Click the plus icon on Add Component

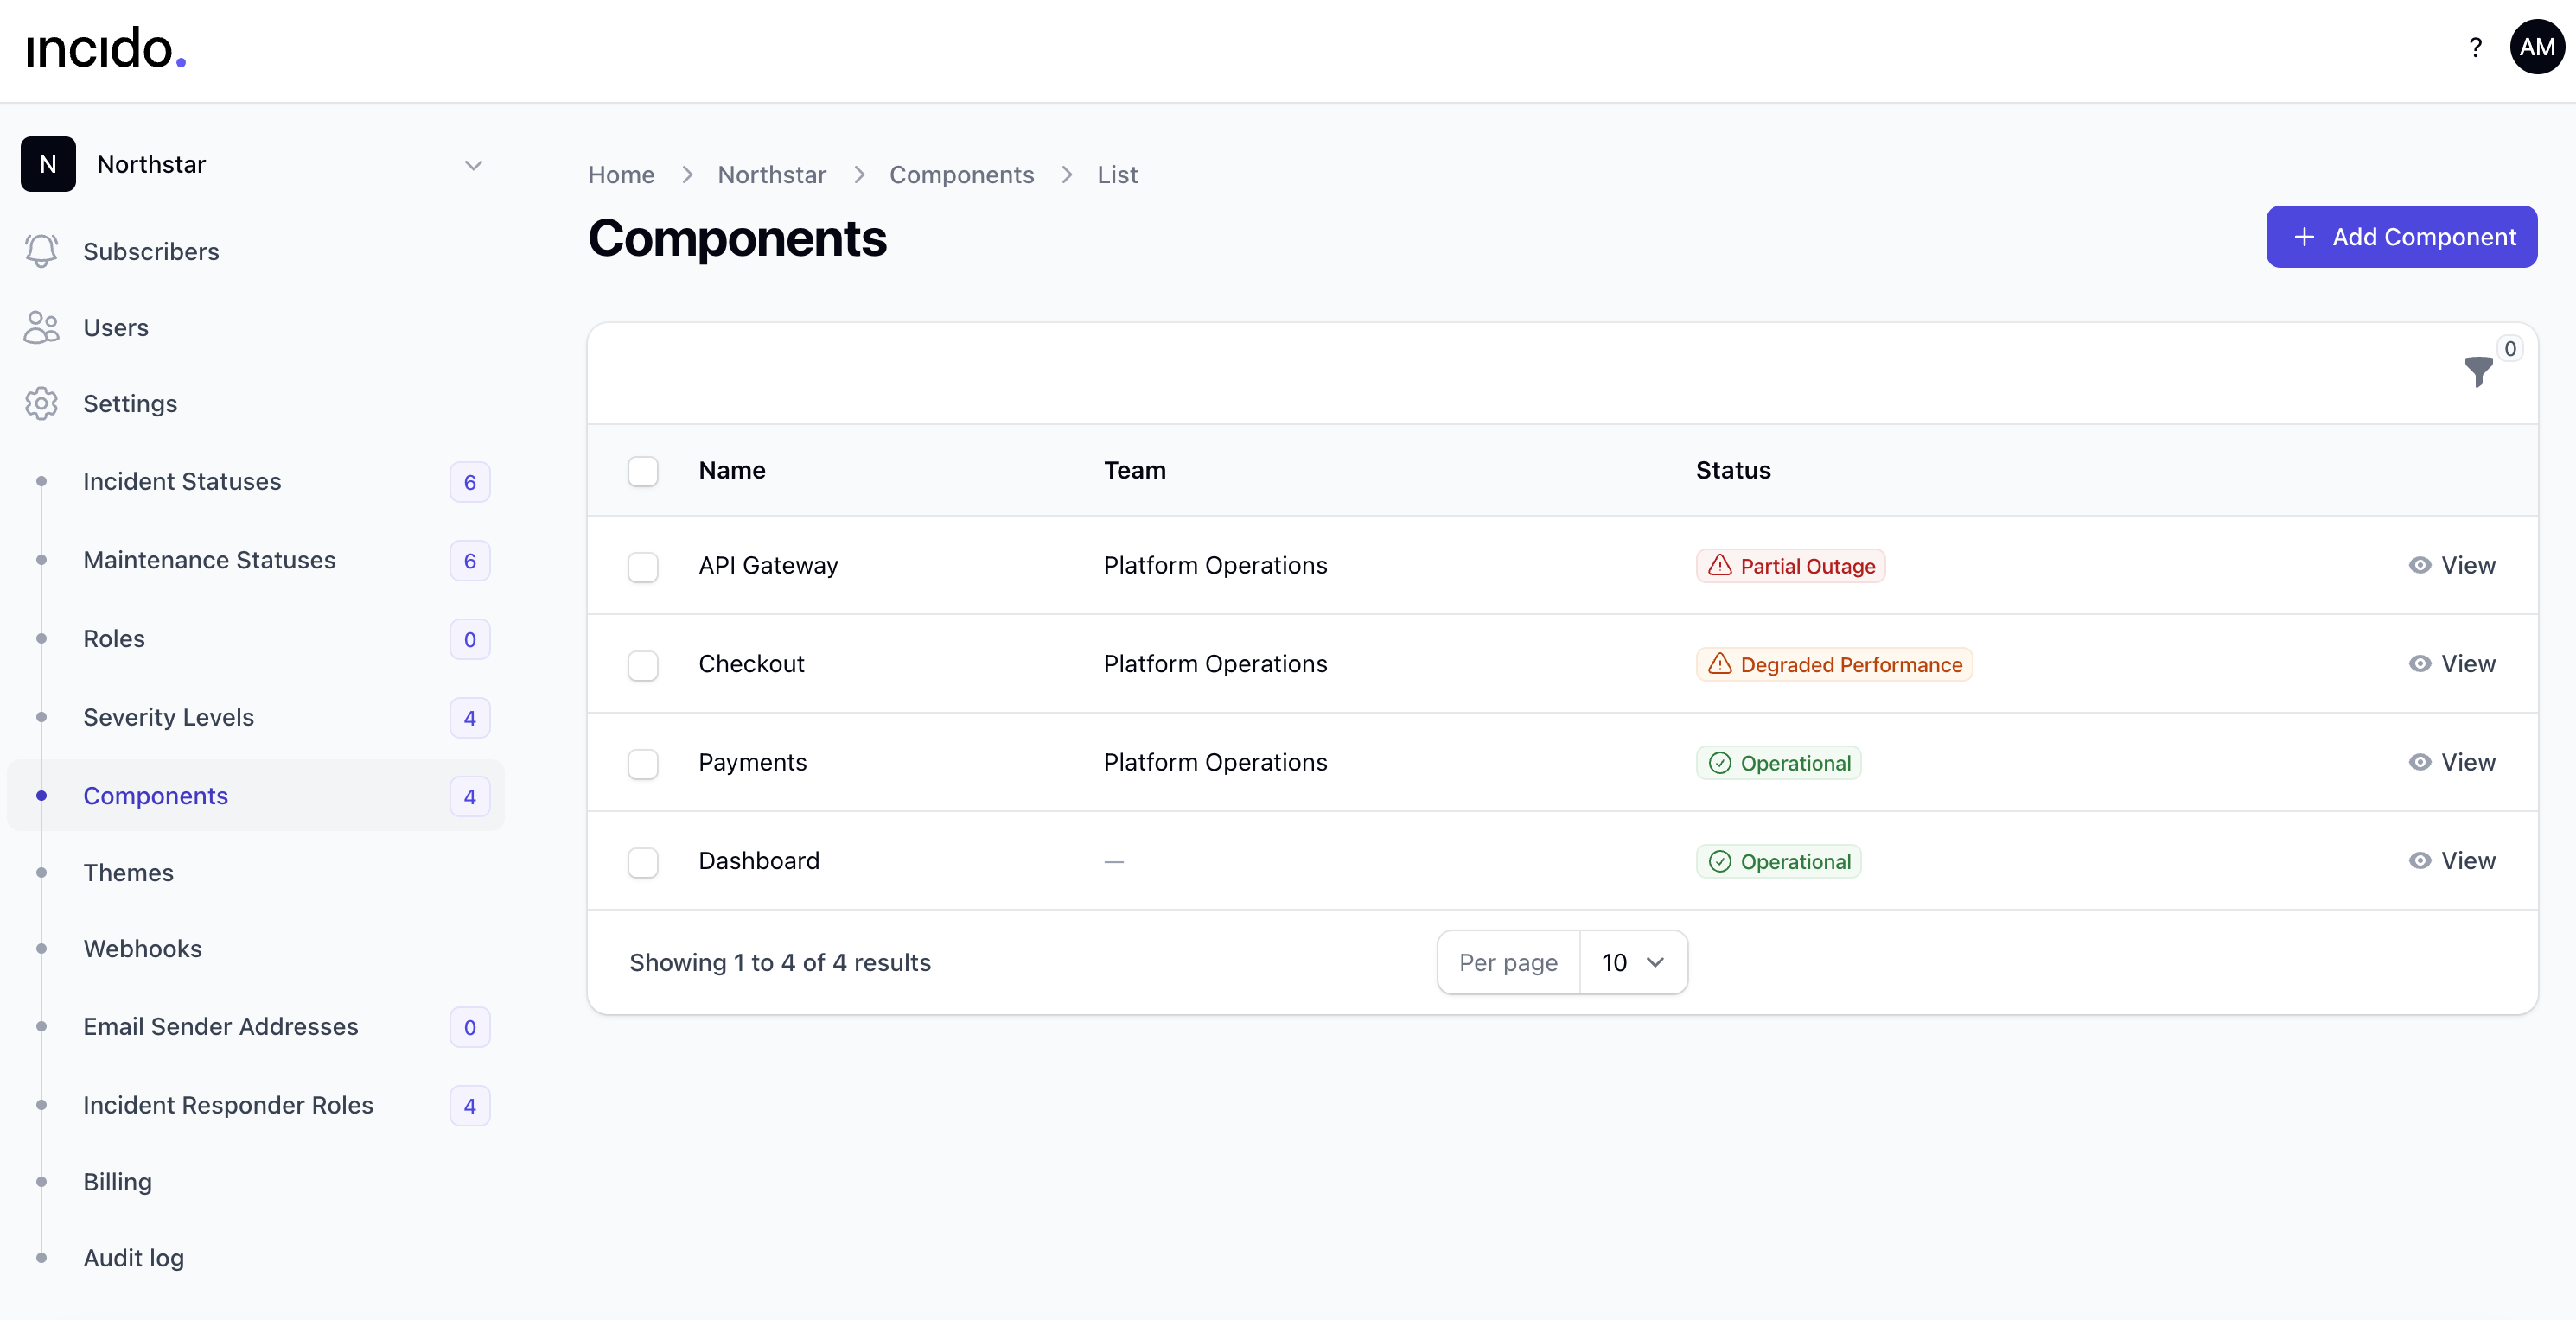click(x=2304, y=237)
